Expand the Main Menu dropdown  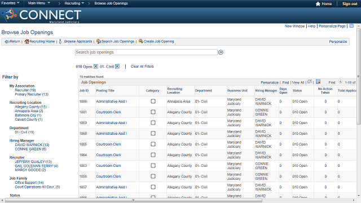click(39, 3)
